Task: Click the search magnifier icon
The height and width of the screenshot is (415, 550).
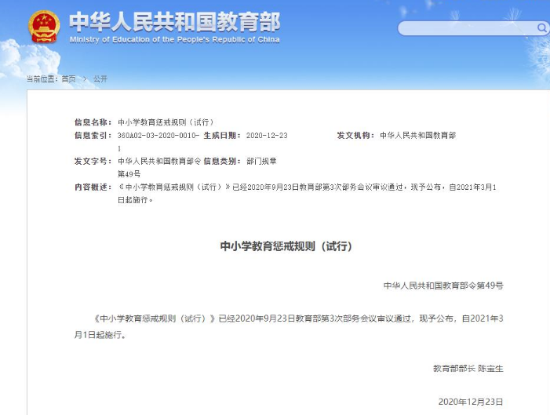Action: [542, 27]
